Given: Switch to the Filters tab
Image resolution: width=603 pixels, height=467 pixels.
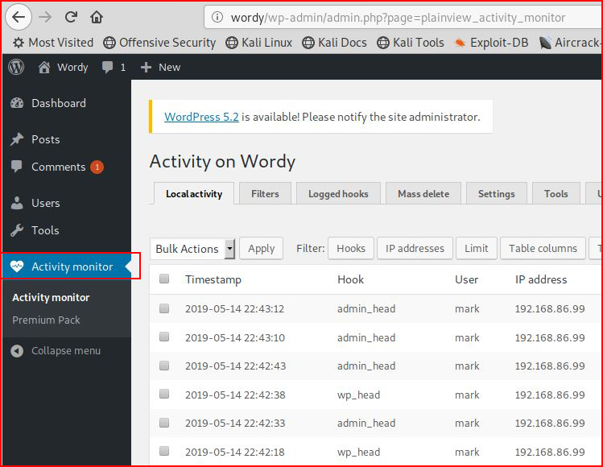Looking at the screenshot, I should click(265, 193).
